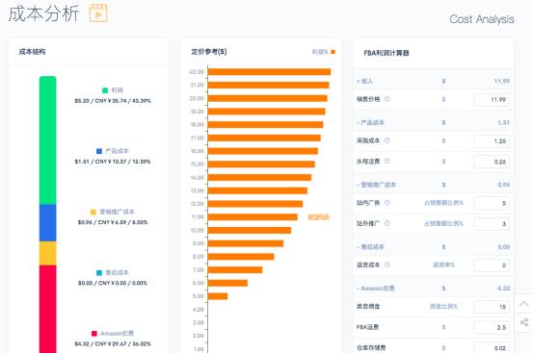Click the Amazon扣费 value line starting $4.32
This screenshot has width=534, height=353.
(x=113, y=343)
